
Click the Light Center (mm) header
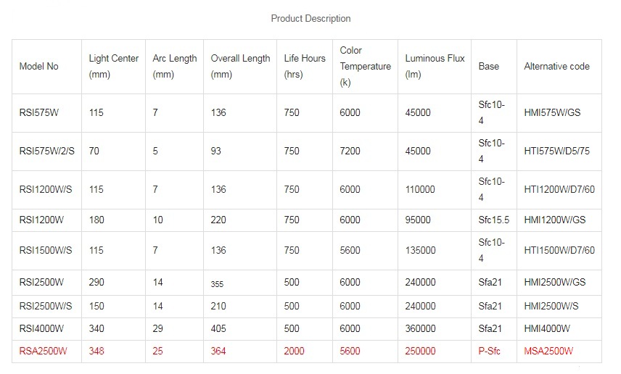pyautogui.click(x=114, y=67)
